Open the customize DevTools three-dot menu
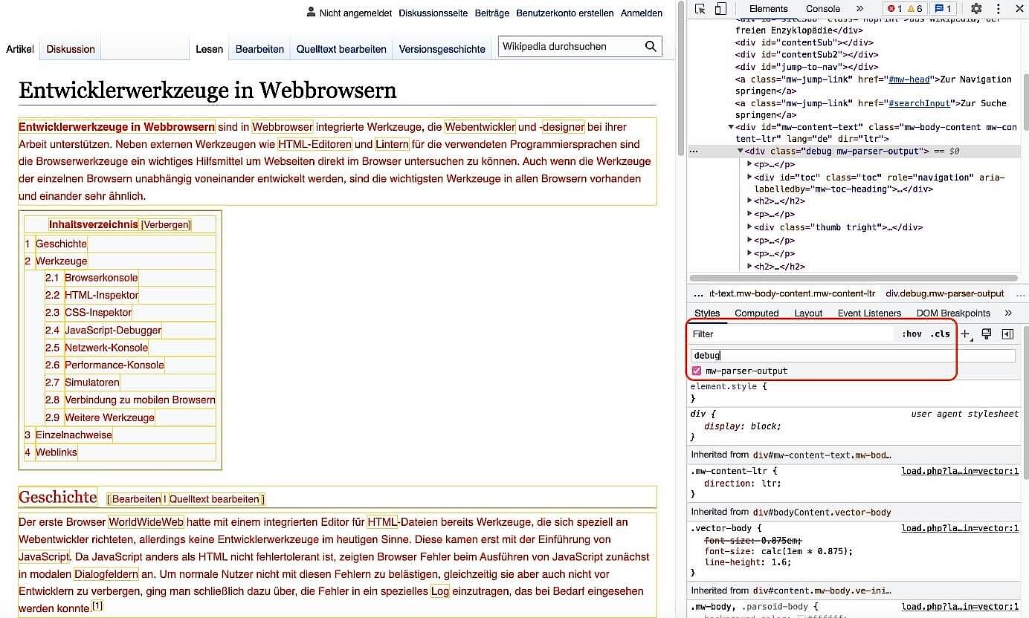 (x=999, y=9)
